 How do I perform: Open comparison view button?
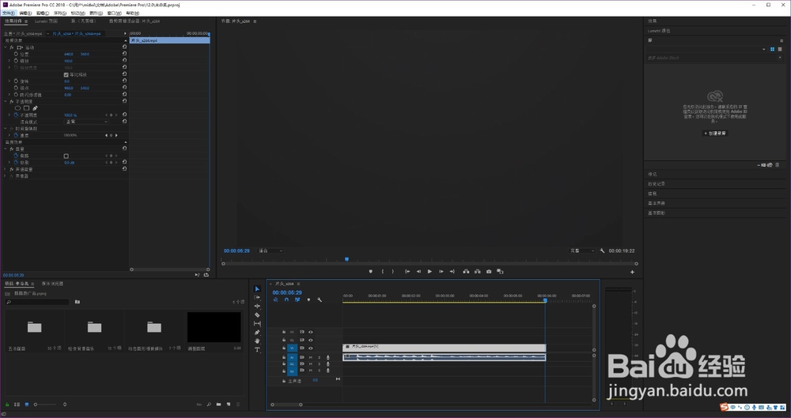(500, 271)
